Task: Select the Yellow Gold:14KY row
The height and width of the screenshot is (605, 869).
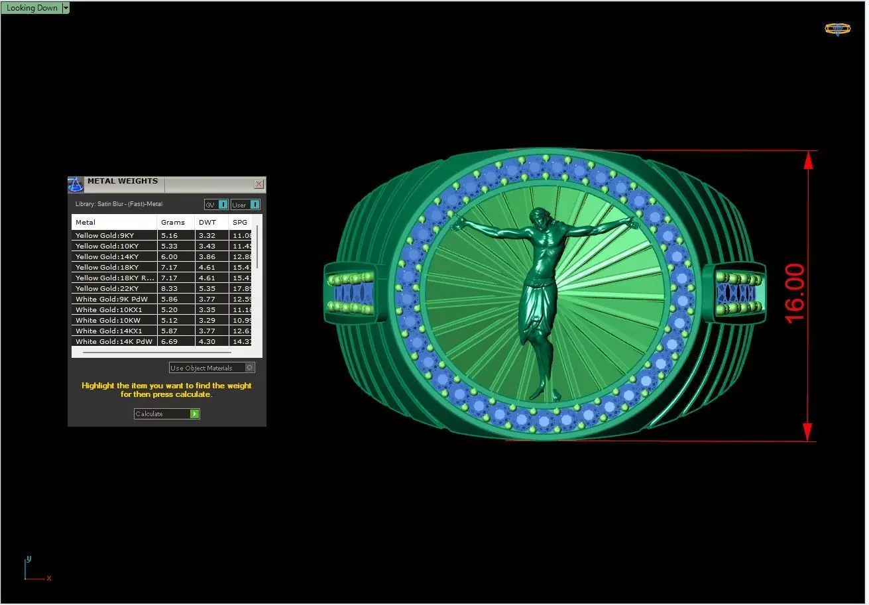Action: (162, 256)
